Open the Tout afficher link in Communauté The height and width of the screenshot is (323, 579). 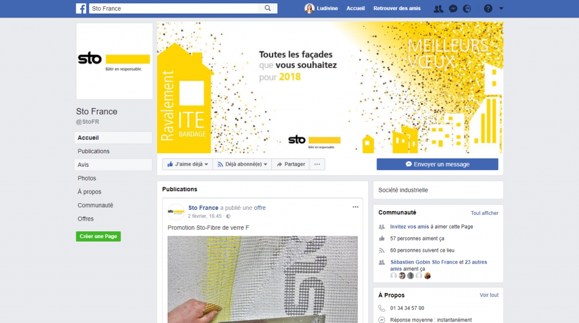click(485, 213)
